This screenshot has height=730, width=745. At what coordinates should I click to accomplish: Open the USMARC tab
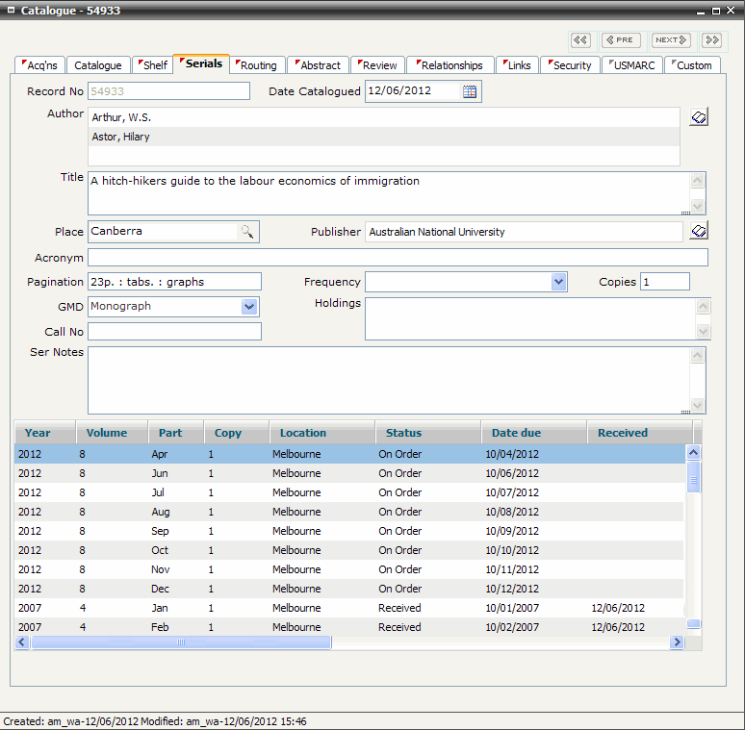pos(632,65)
